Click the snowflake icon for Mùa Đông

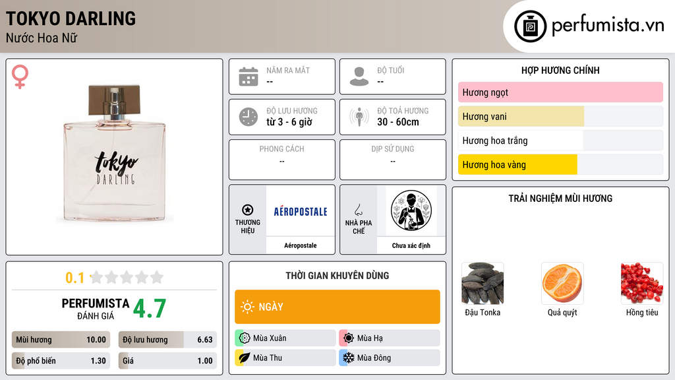[x=349, y=358]
